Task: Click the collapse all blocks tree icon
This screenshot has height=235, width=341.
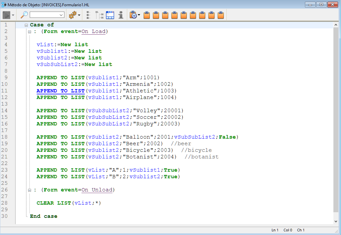Action: (99, 15)
